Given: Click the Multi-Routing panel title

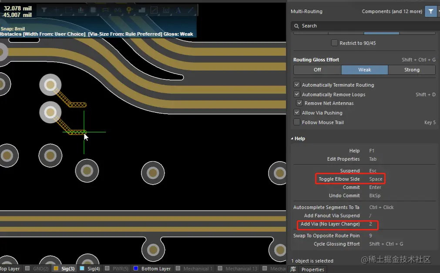Looking at the screenshot, I should tap(306, 11).
